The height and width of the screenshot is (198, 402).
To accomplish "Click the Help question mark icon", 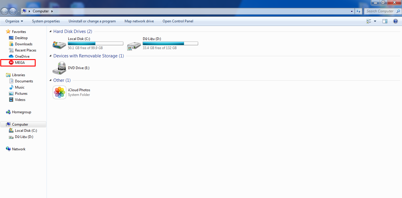I will coord(396,21).
